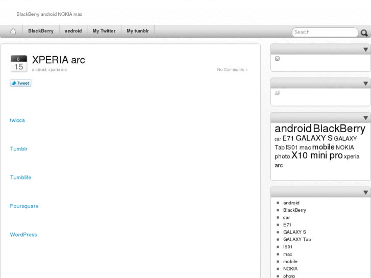Click the Tweet button

pos(20,83)
